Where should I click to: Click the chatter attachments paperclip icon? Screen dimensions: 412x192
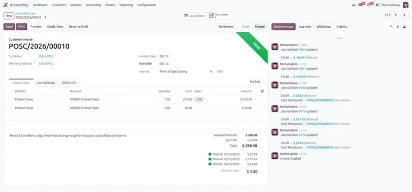(x=398, y=26)
